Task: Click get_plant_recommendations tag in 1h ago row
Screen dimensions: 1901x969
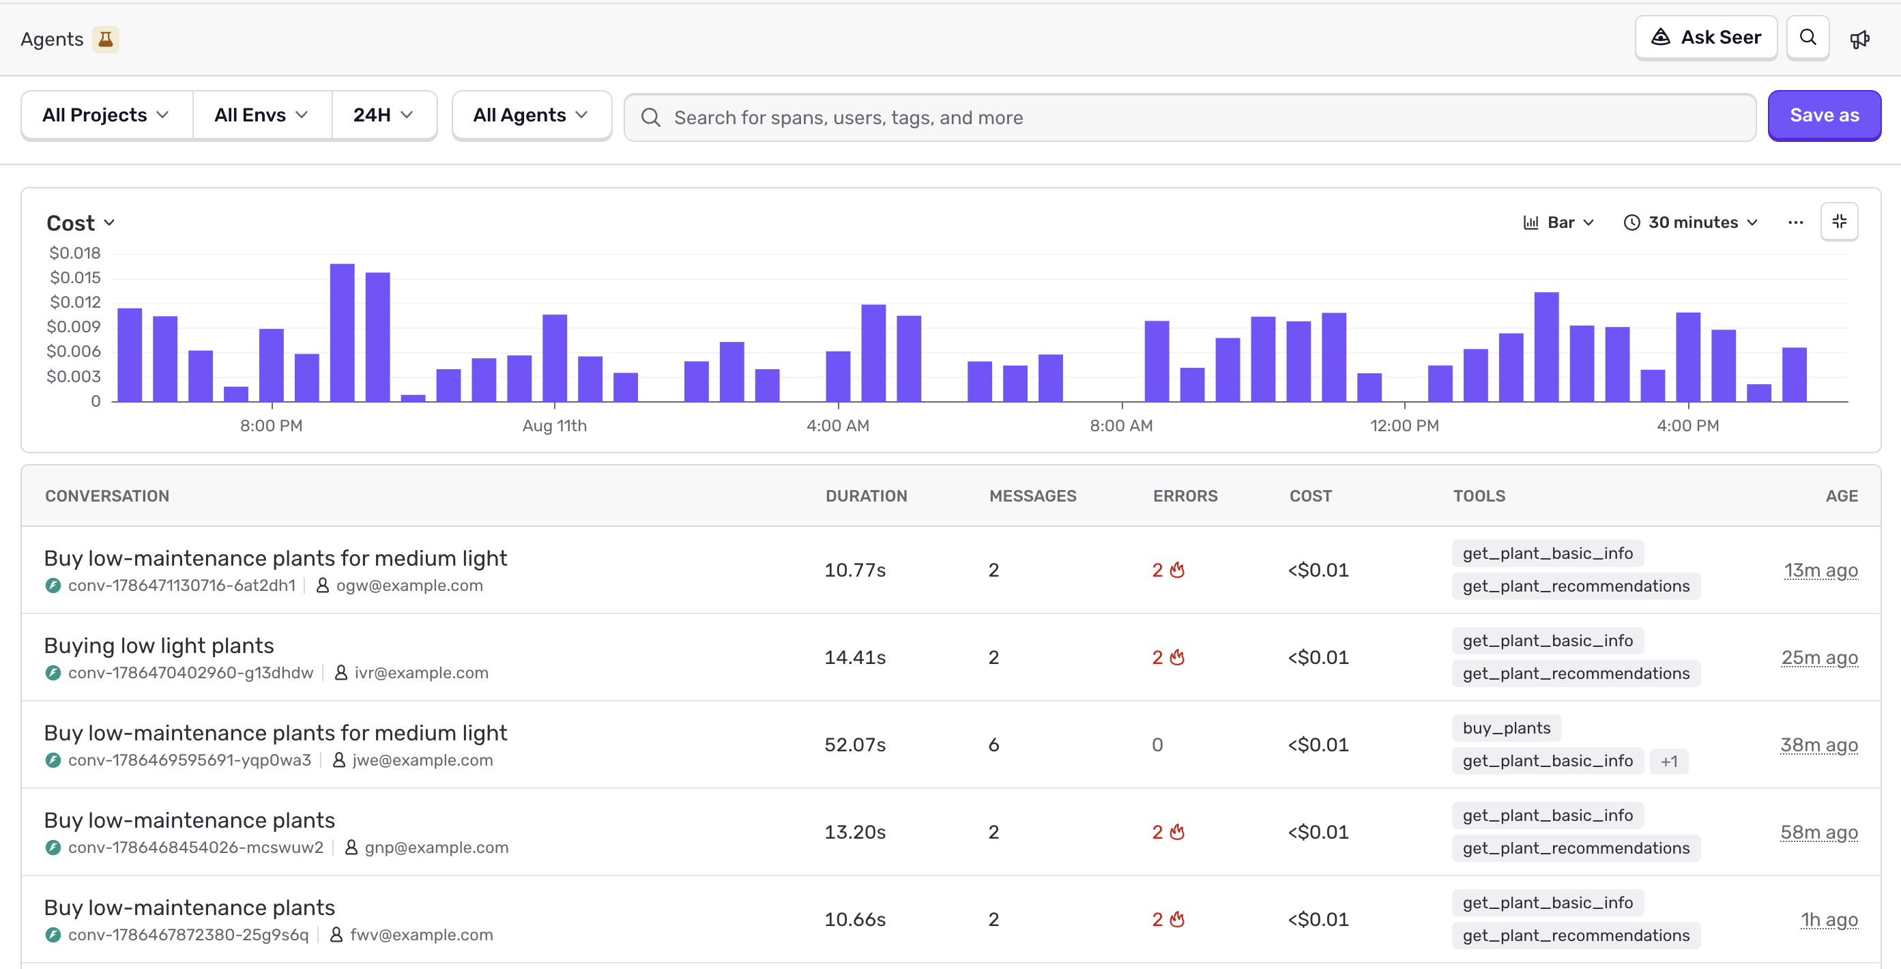Action: point(1576,935)
